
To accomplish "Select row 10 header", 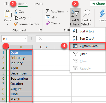I will pos(3,99).
